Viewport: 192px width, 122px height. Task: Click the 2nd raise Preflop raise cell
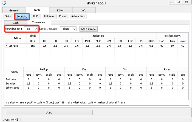pyautogui.click(x=28, y=79)
